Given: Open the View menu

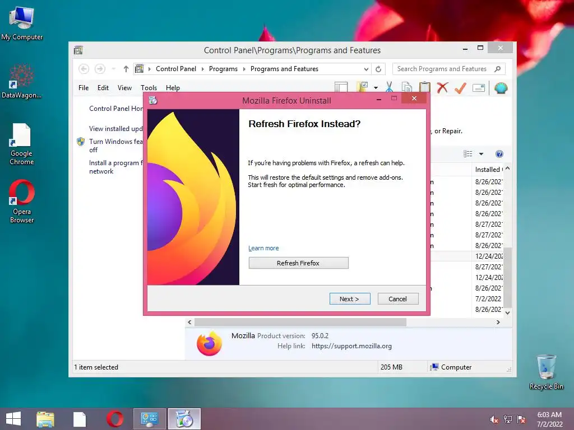Looking at the screenshot, I should pyautogui.click(x=124, y=88).
